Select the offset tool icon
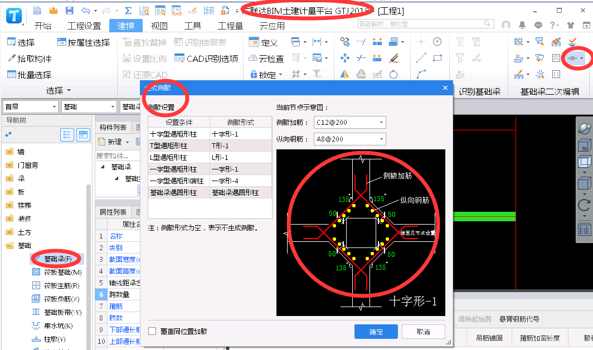This screenshot has height=350, width=593. (x=361, y=74)
